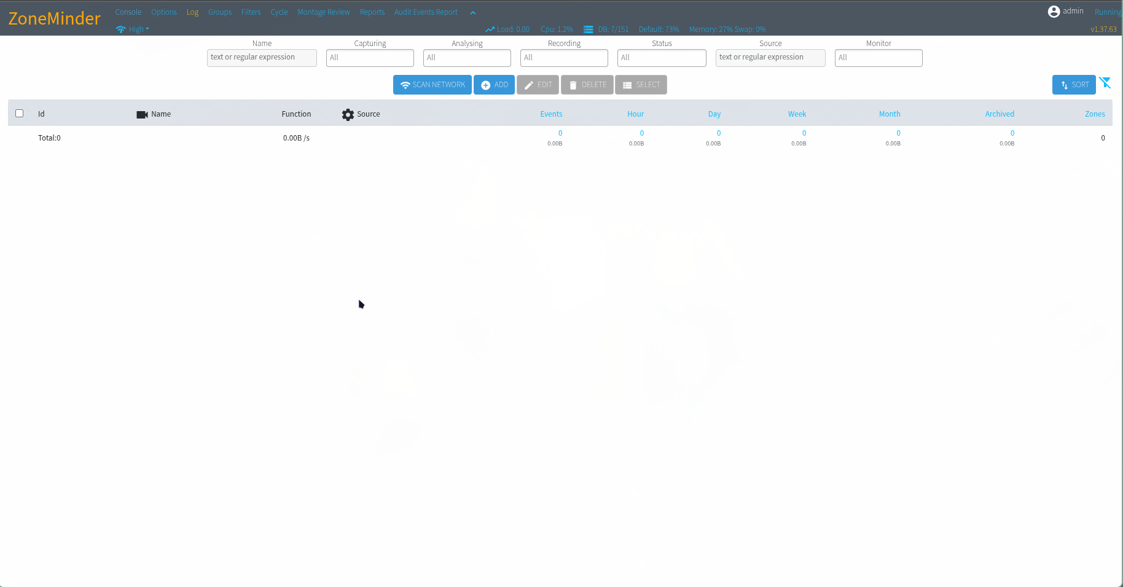
Task: Click the Scan Network button
Action: (432, 85)
